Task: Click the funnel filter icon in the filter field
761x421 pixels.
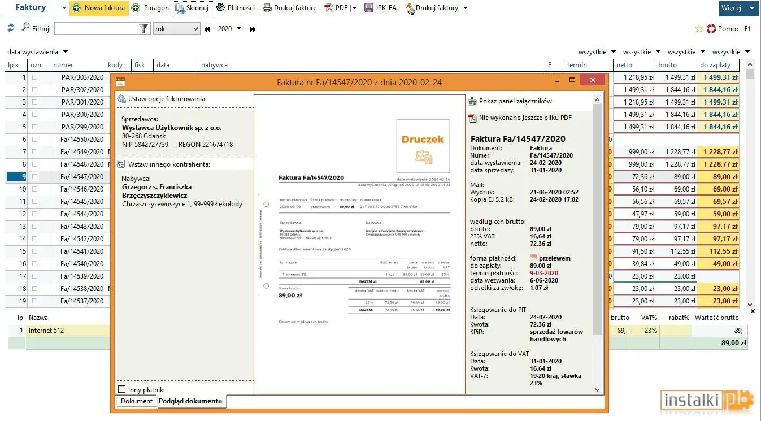Action: [x=144, y=28]
